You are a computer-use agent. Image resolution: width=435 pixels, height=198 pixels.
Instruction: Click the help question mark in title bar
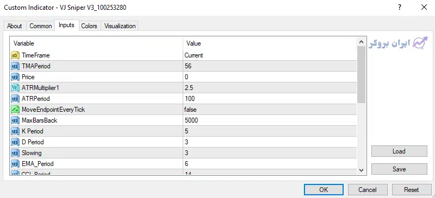(x=400, y=8)
